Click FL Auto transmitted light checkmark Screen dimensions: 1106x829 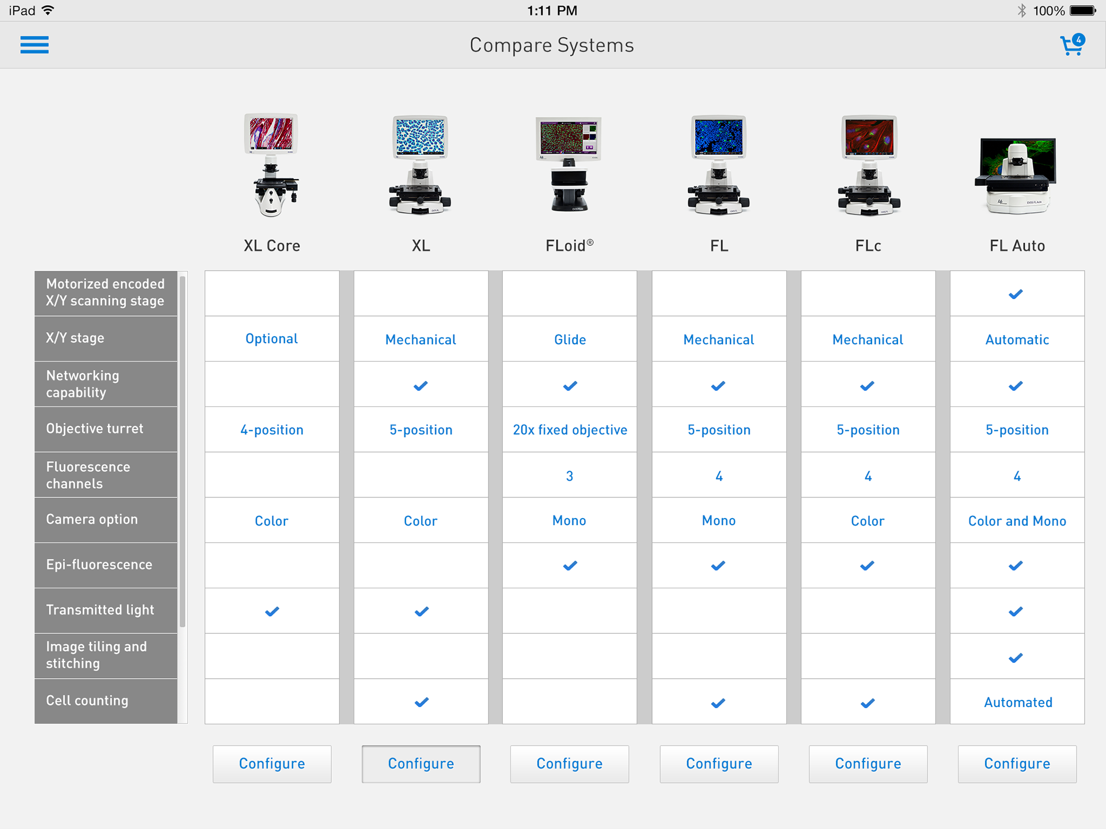pos(1016,611)
